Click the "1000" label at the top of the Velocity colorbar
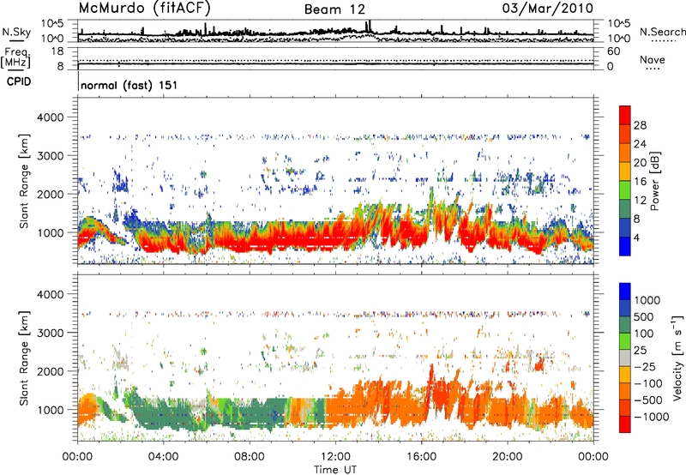 tap(647, 300)
